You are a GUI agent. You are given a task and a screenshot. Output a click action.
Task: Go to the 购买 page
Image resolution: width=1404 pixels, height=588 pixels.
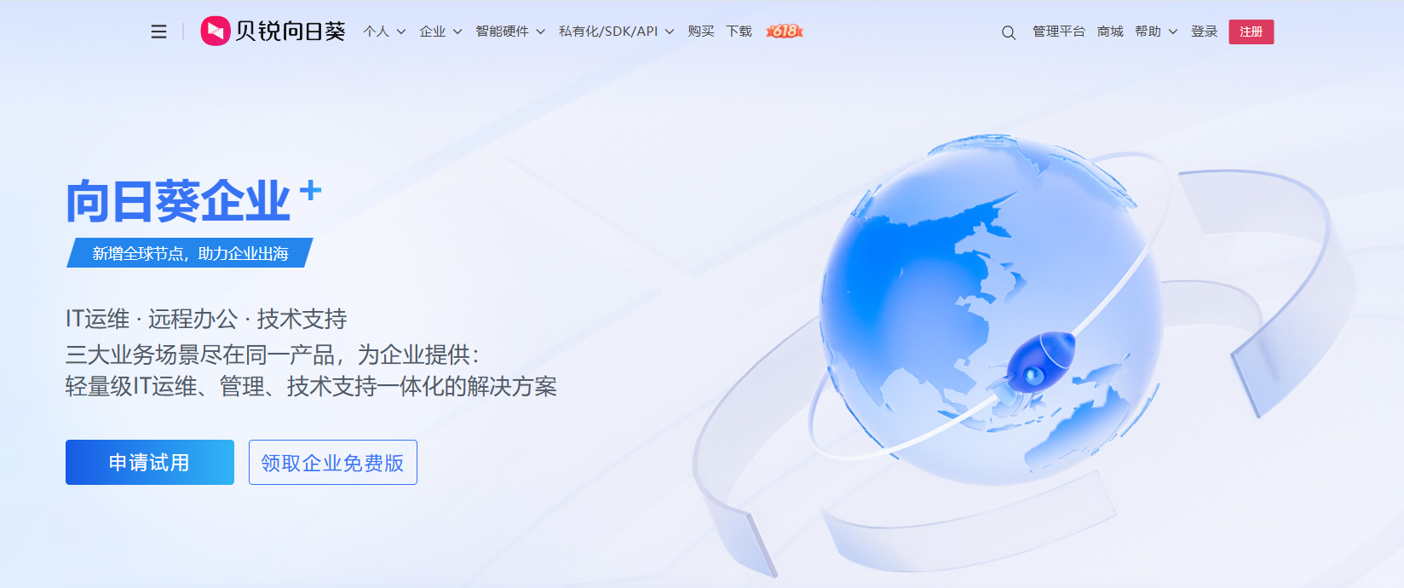click(x=701, y=32)
